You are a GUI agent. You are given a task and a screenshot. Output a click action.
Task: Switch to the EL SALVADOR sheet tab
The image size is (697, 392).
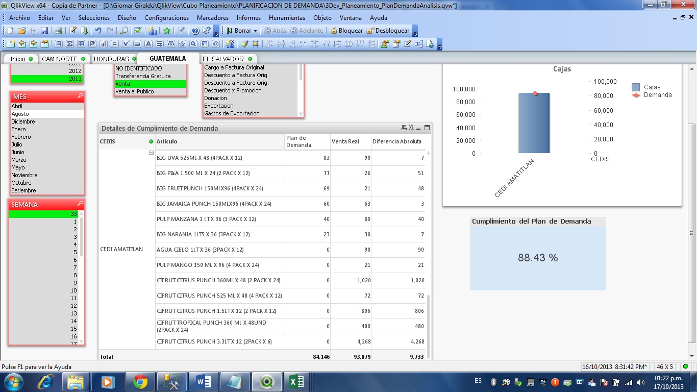[227, 59]
